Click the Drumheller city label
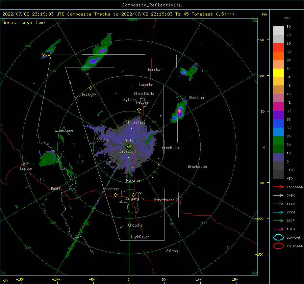Image resolution: width=304 pixels, height=284 pixels. pyautogui.click(x=198, y=166)
